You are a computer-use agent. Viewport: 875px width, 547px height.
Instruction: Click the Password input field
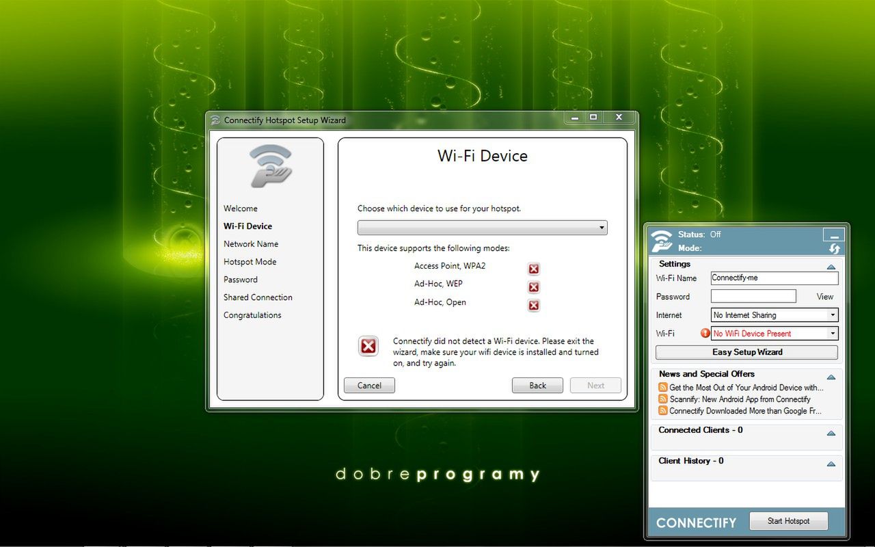point(753,296)
